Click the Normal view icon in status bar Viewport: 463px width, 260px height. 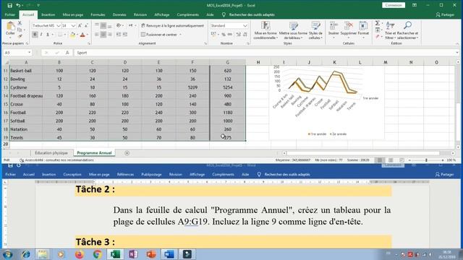(x=380, y=160)
